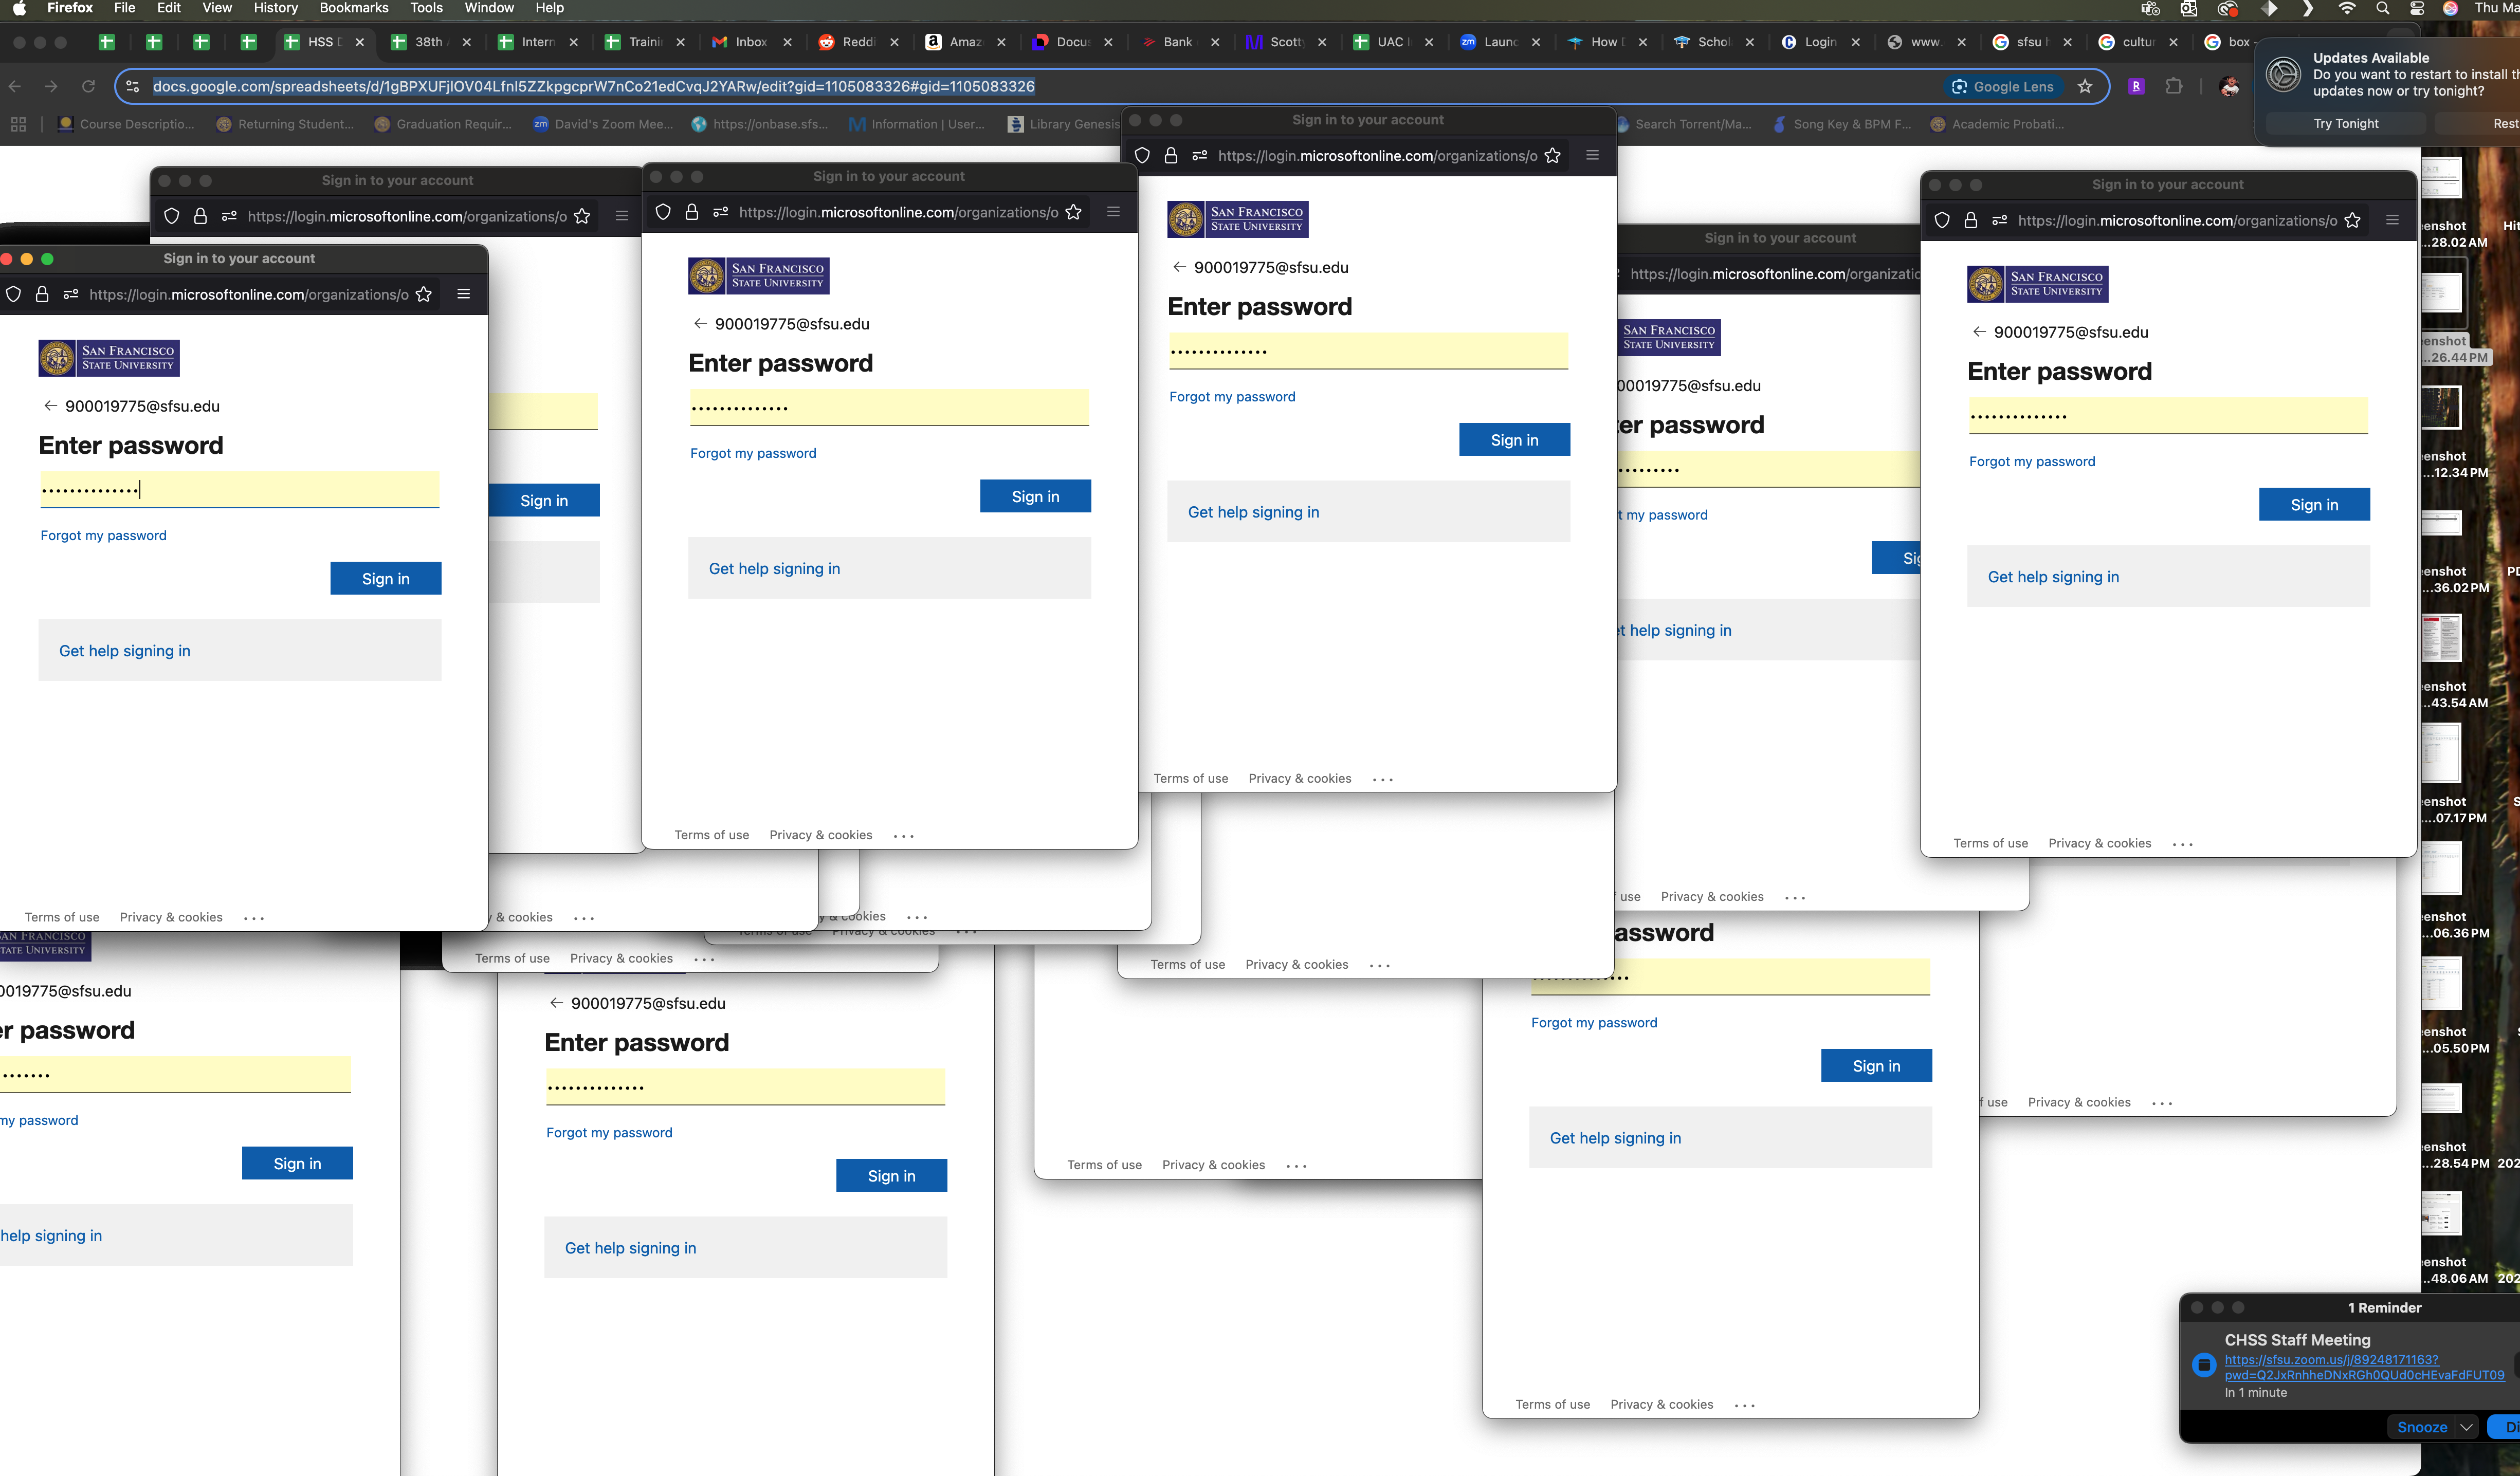Click Sign in in the active sign-in window

(386, 578)
